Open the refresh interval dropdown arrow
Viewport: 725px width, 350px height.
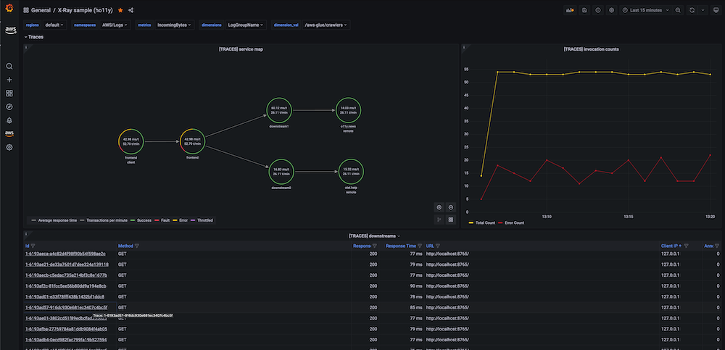pos(703,10)
